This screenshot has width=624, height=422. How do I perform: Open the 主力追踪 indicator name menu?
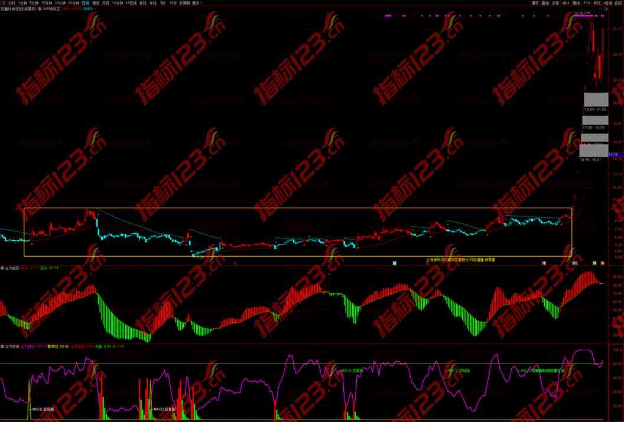(12, 268)
